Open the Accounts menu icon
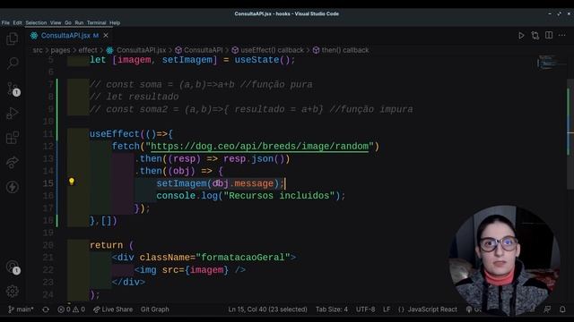 13,267
